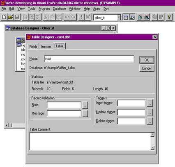Select the Table tab
Image resolution: width=175 pixels, height=167 pixels.
60,46
